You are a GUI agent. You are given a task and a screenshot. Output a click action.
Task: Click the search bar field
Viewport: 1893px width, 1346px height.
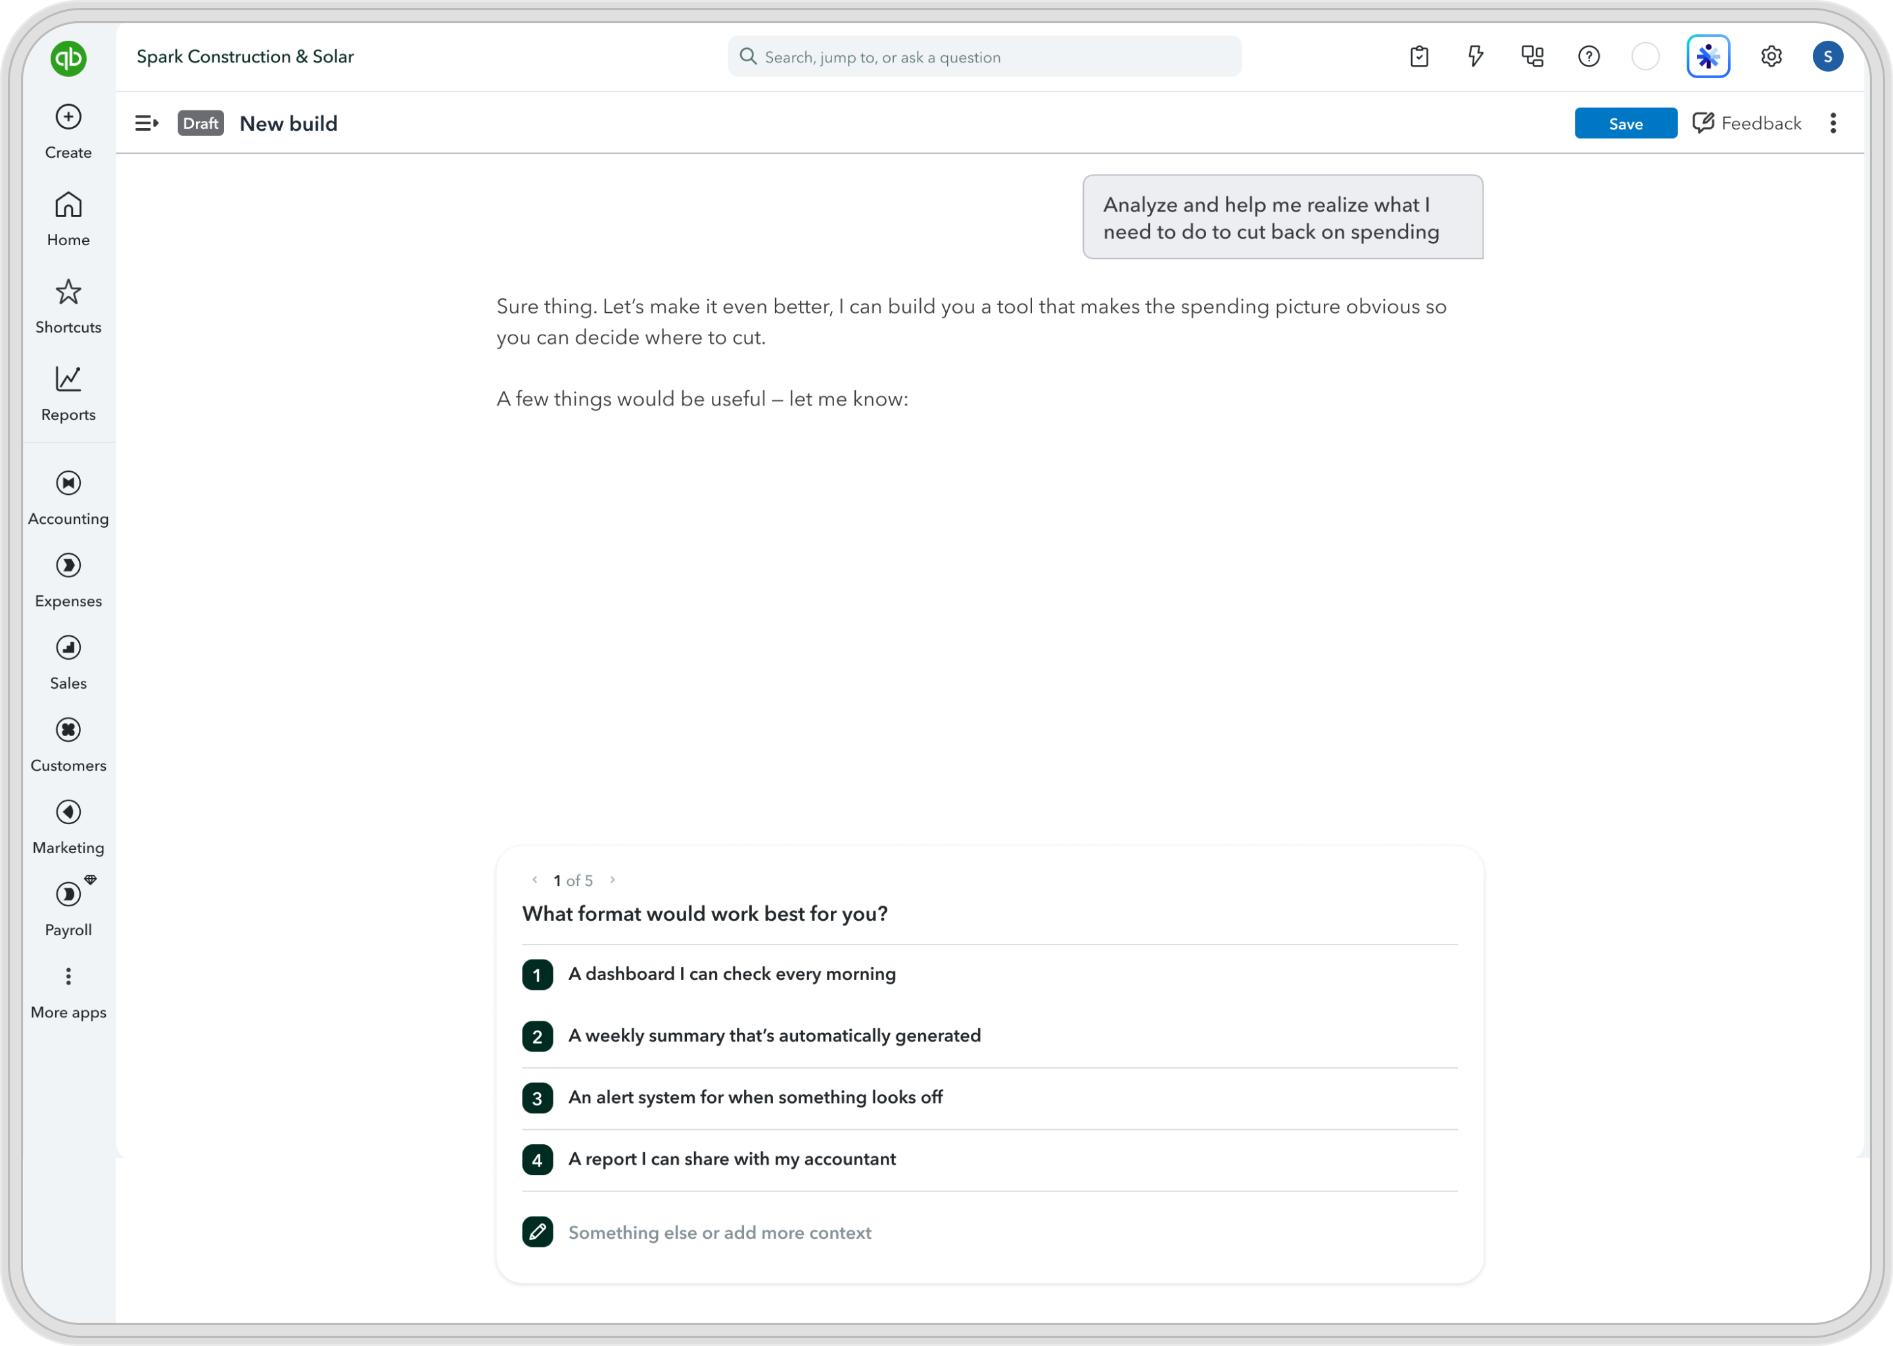click(x=984, y=57)
